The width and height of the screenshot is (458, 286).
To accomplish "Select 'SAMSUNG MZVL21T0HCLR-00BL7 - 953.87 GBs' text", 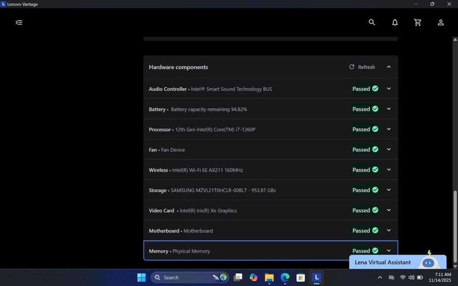I will point(223,190).
